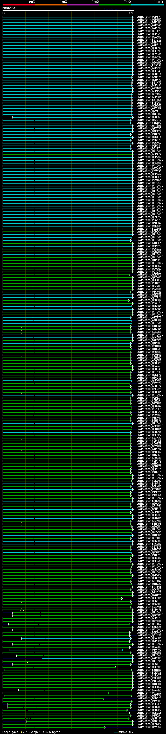The width and height of the screenshot is (166, 734).
Task: Open the UniRef100_A9RHY0 entry
Action: coord(149,80)
